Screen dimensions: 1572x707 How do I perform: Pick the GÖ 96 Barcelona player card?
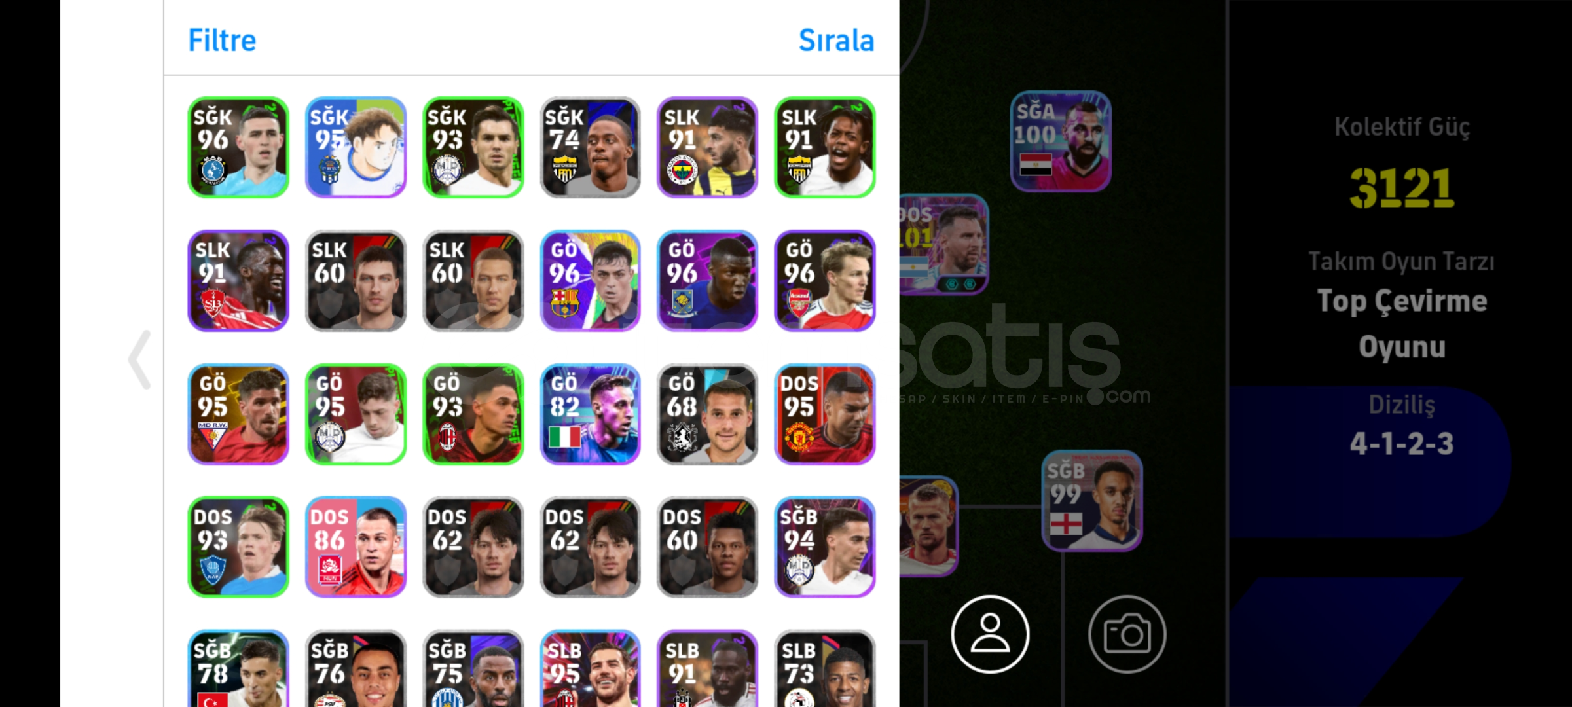coord(590,280)
